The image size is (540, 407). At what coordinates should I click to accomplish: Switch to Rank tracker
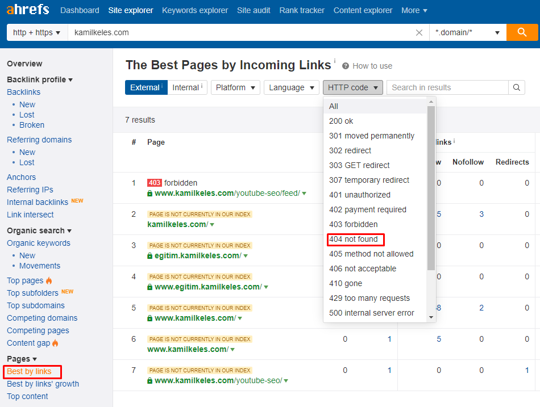[302, 10]
